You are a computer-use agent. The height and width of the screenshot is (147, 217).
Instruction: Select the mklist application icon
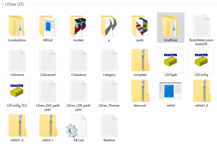point(171,91)
